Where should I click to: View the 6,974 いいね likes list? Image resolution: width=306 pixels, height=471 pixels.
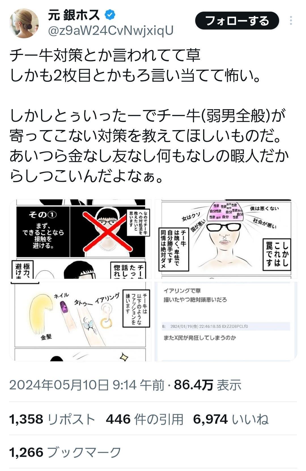coord(231,419)
